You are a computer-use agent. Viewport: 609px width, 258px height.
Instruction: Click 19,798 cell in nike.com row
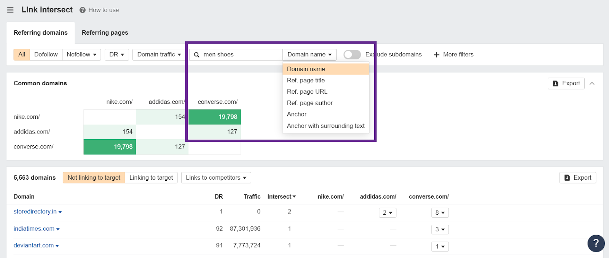[x=215, y=117]
